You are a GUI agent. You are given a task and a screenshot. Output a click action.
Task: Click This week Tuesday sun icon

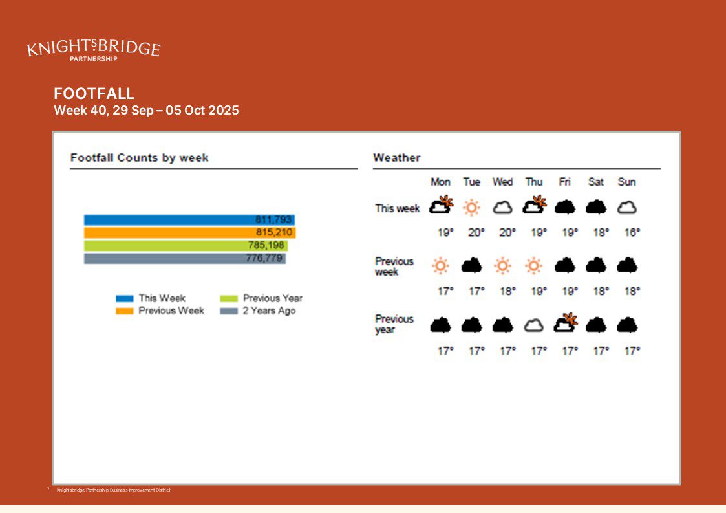click(x=472, y=208)
